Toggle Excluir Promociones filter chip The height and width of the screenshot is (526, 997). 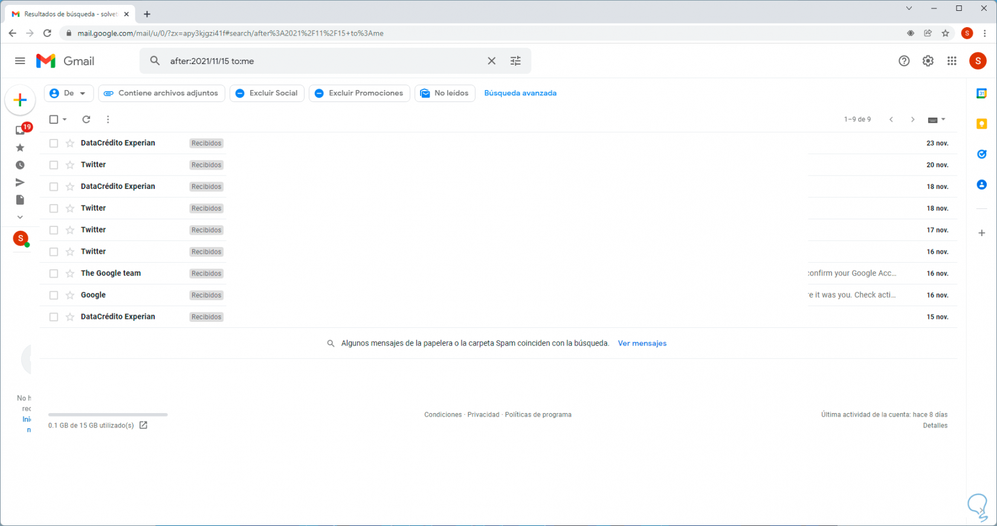[360, 93]
